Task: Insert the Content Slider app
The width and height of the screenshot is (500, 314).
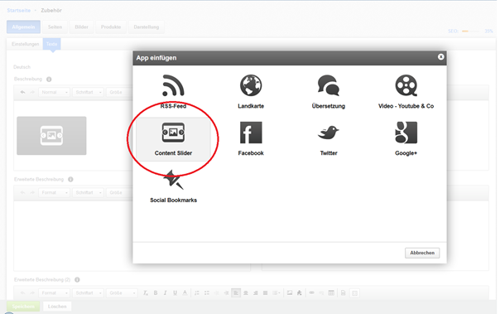Action: pyautogui.click(x=173, y=139)
